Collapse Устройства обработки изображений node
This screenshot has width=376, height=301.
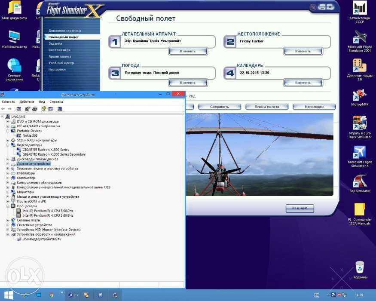click(8, 234)
